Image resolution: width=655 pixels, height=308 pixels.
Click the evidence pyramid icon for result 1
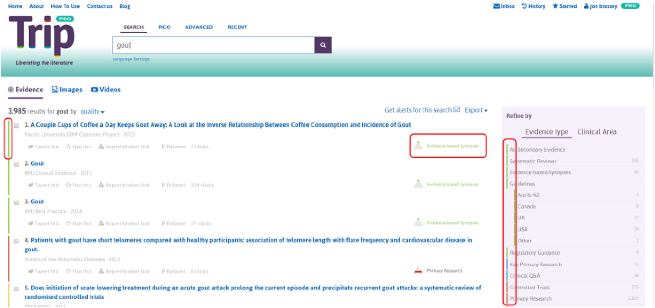[x=418, y=145]
